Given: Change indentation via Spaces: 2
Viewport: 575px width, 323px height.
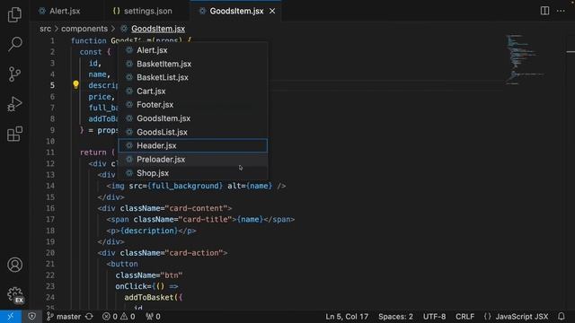Looking at the screenshot, I should tap(395, 317).
